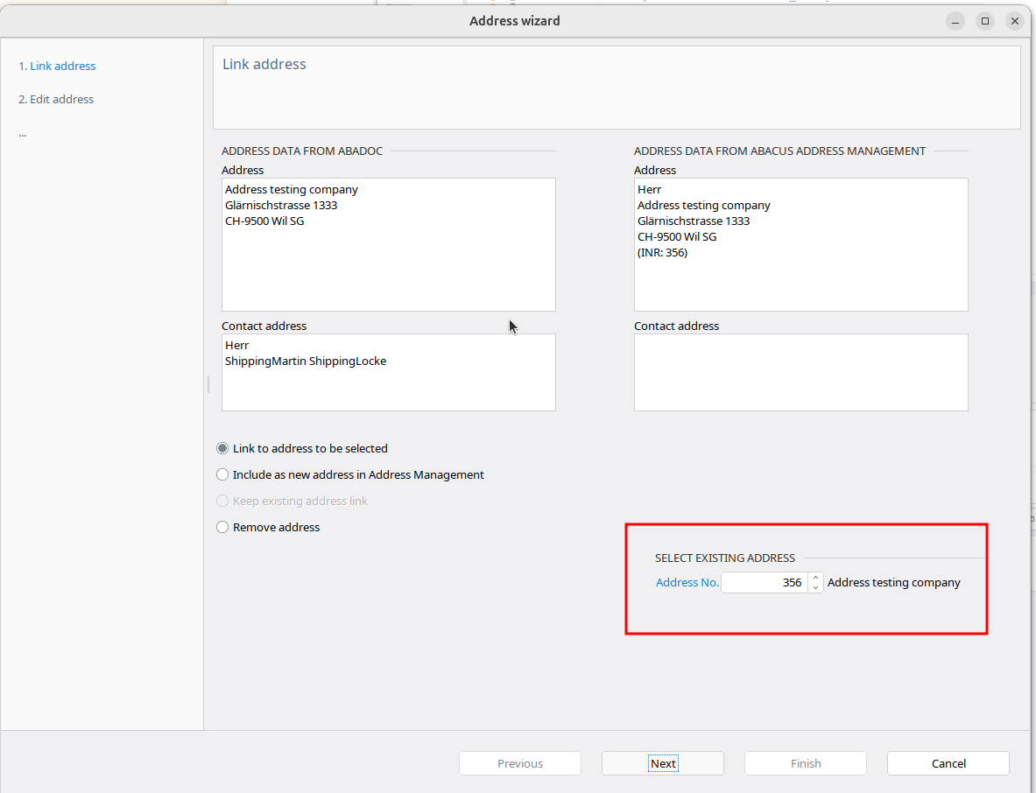Select the 'Remove address' radio button
Viewport: 1036px width, 793px height.
222,527
